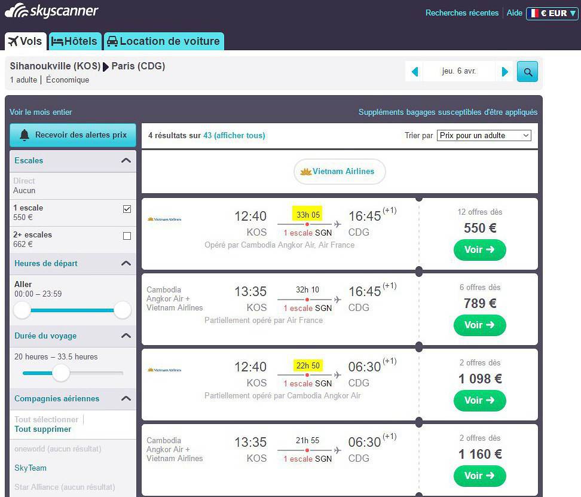Click the 32h 10 duration label
Viewport: 581px width, 497px height.
pyautogui.click(x=307, y=290)
